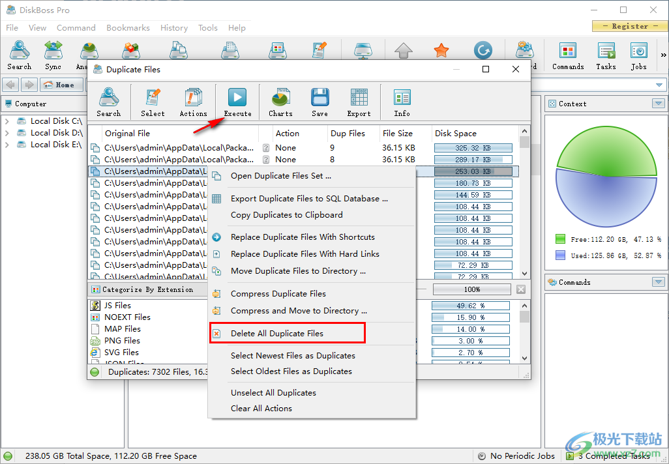Click the Save floppy disk icon
Screen dimensions: 669x464
pyautogui.click(x=320, y=102)
